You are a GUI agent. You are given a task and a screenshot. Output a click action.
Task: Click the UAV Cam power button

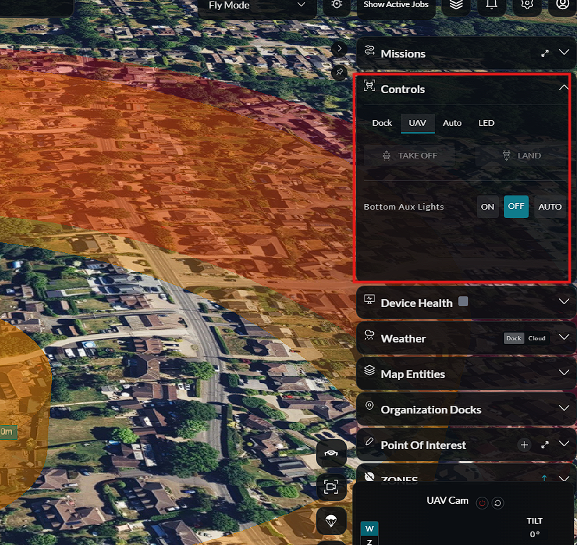pos(482,502)
